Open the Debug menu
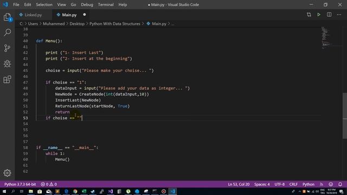This screenshot has height=195, width=347. pyautogui.click(x=87, y=5)
